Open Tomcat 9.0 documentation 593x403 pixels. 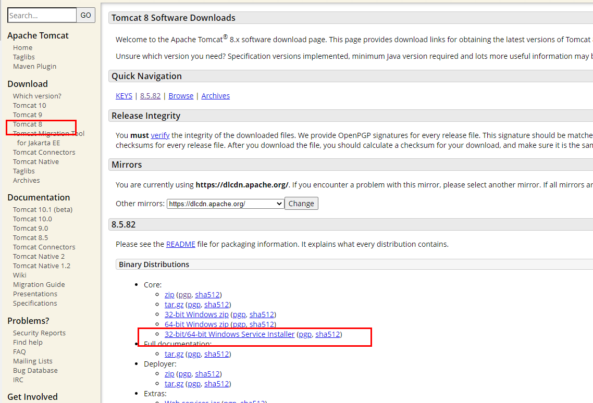pyautogui.click(x=31, y=229)
